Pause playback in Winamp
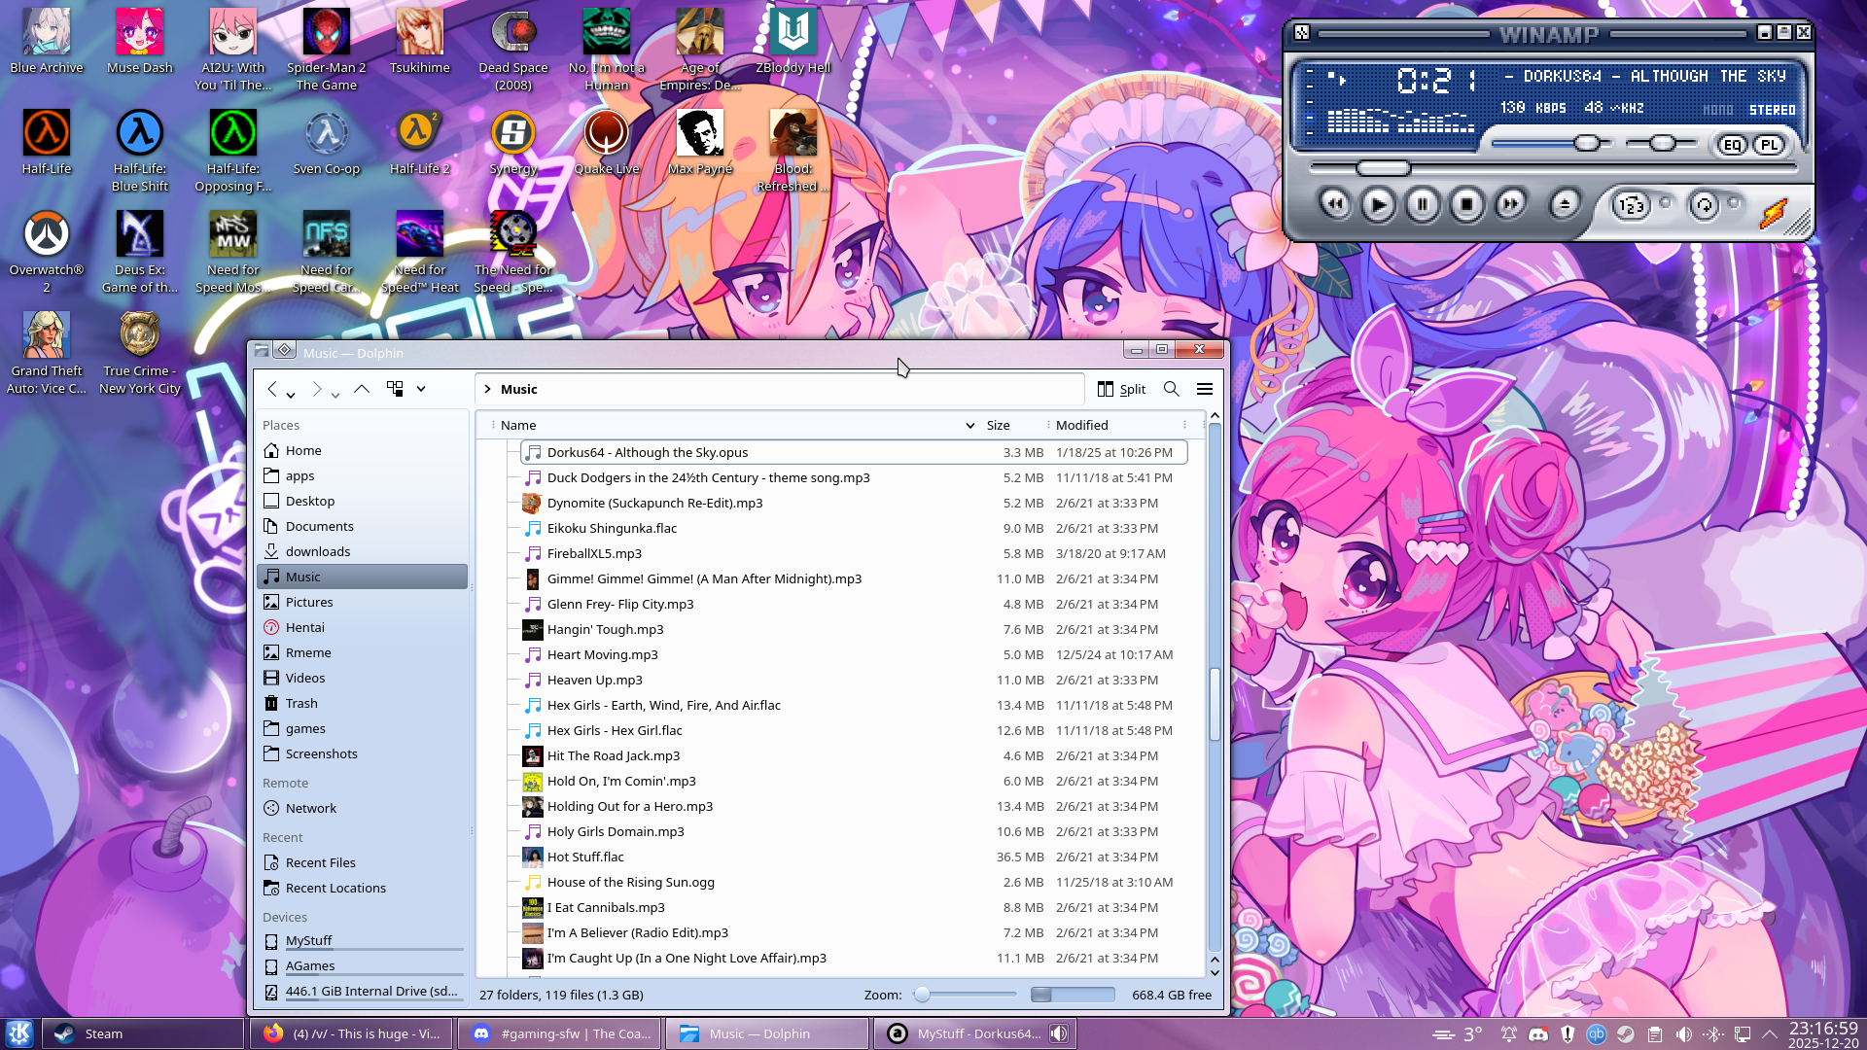1867x1050 pixels. pos(1423,204)
